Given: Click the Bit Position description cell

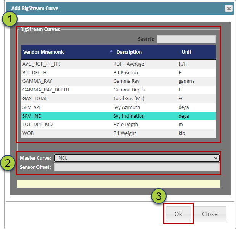Looking at the screenshot, I should click(125, 73).
